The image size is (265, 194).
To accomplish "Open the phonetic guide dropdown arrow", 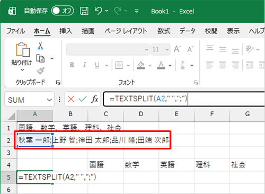I will click(192, 65).
